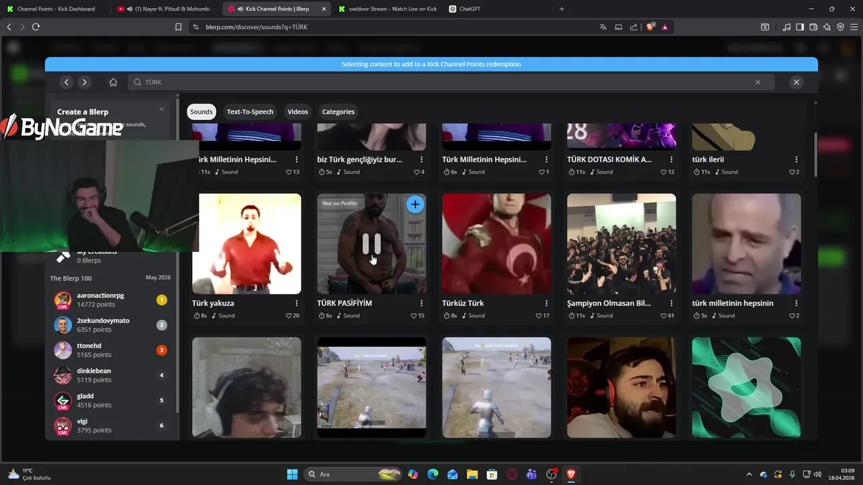
Task: Close the Blerp content selection overlay
Action: [x=796, y=82]
